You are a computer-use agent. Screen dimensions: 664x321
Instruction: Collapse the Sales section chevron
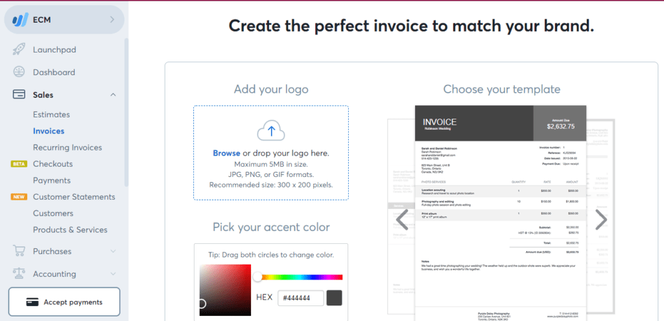(113, 95)
